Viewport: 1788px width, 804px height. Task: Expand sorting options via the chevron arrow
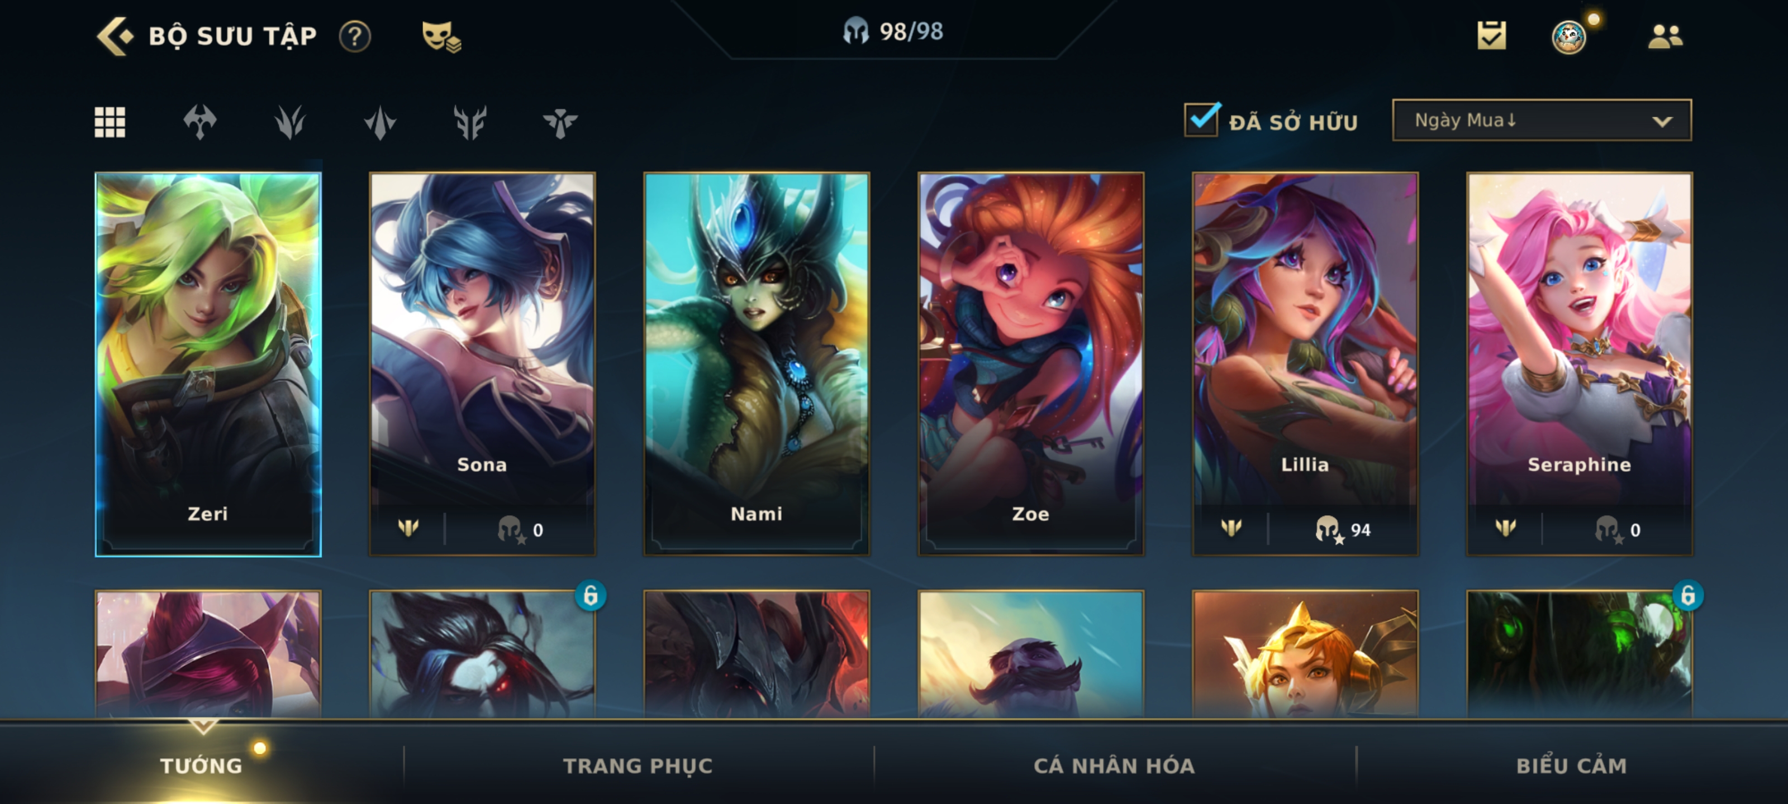(x=1662, y=121)
